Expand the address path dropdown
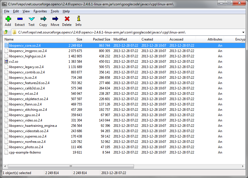248x178 pixels. pyautogui.click(x=243, y=32)
